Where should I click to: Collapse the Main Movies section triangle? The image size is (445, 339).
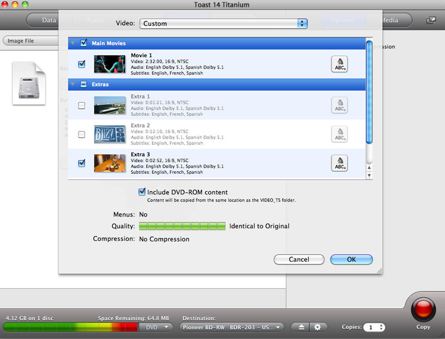coord(72,43)
